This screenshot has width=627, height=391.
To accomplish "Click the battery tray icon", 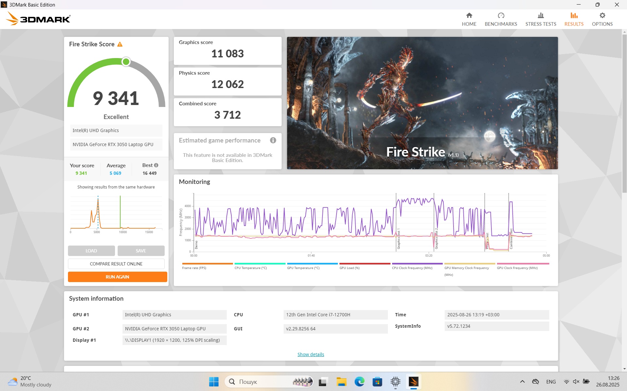I will tap(586, 382).
